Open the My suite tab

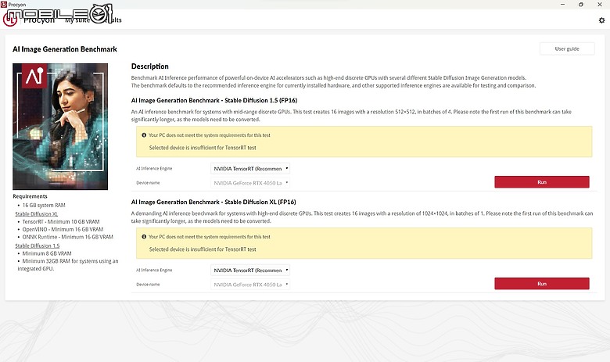tap(77, 20)
